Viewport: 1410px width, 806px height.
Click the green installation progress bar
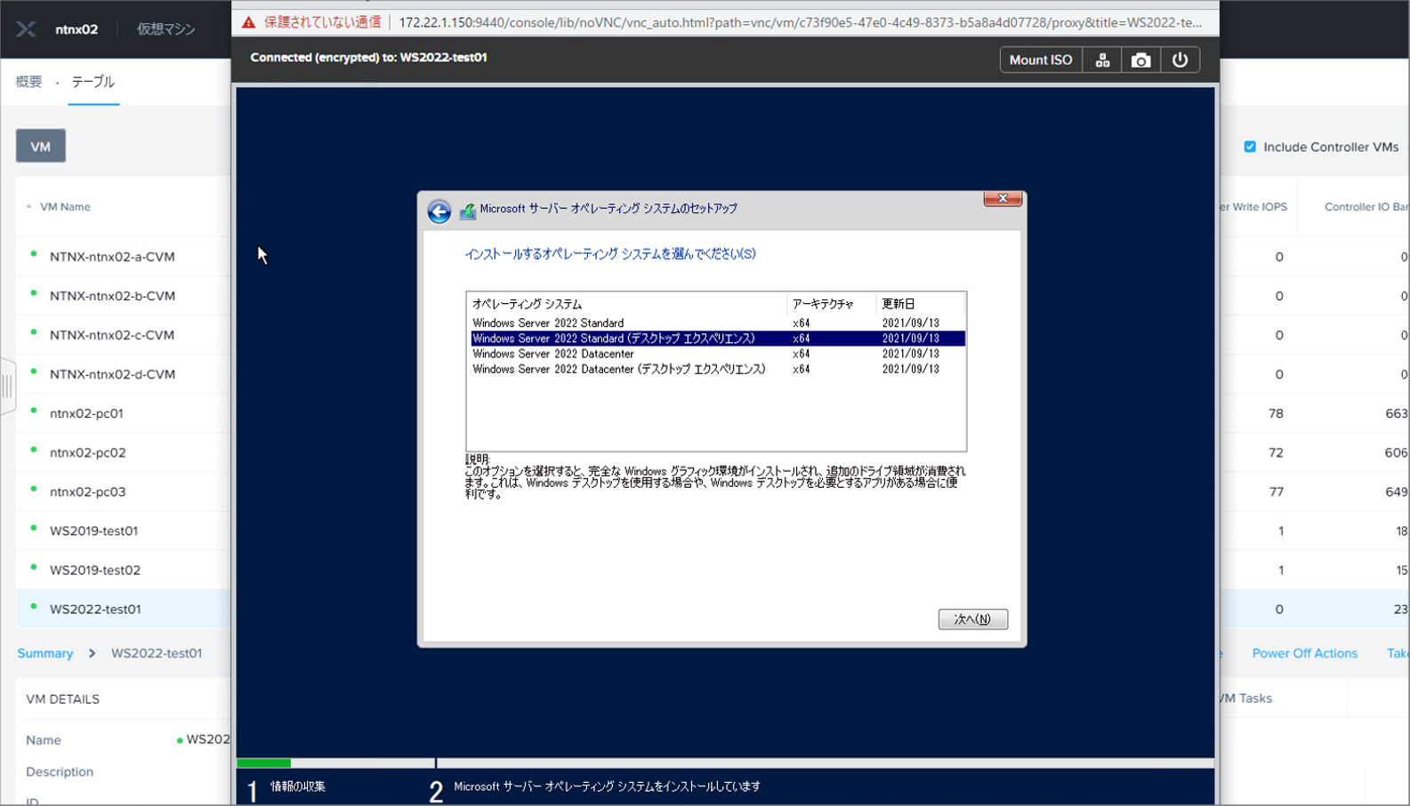pos(264,762)
